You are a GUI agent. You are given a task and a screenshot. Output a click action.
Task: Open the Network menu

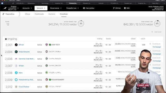tap(41, 8)
